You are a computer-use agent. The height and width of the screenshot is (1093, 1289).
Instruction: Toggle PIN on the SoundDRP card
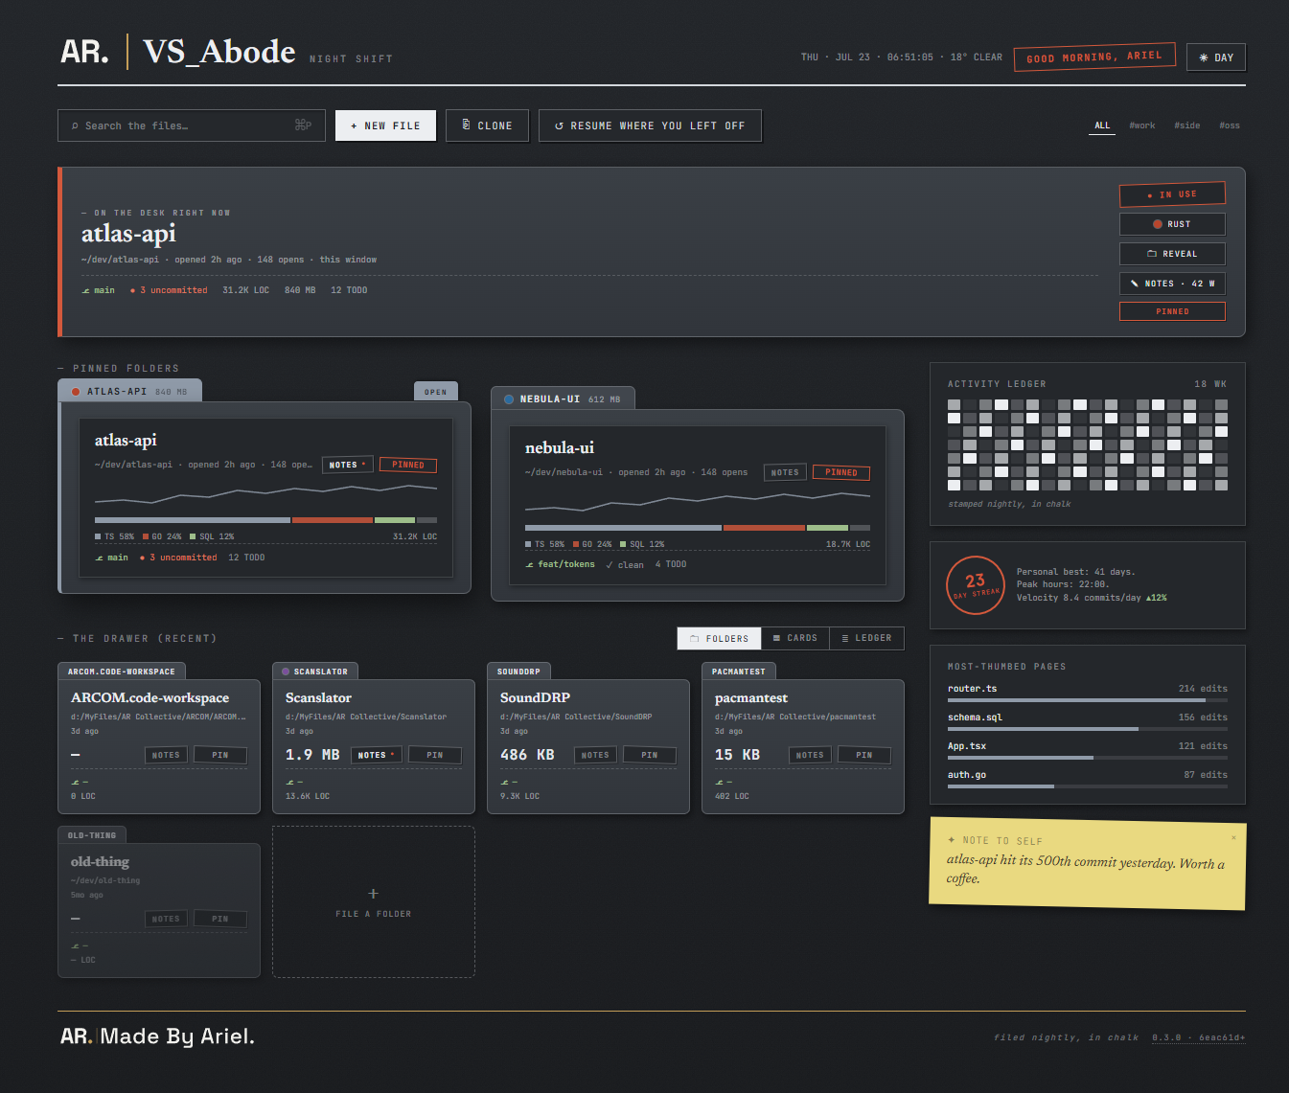[650, 755]
